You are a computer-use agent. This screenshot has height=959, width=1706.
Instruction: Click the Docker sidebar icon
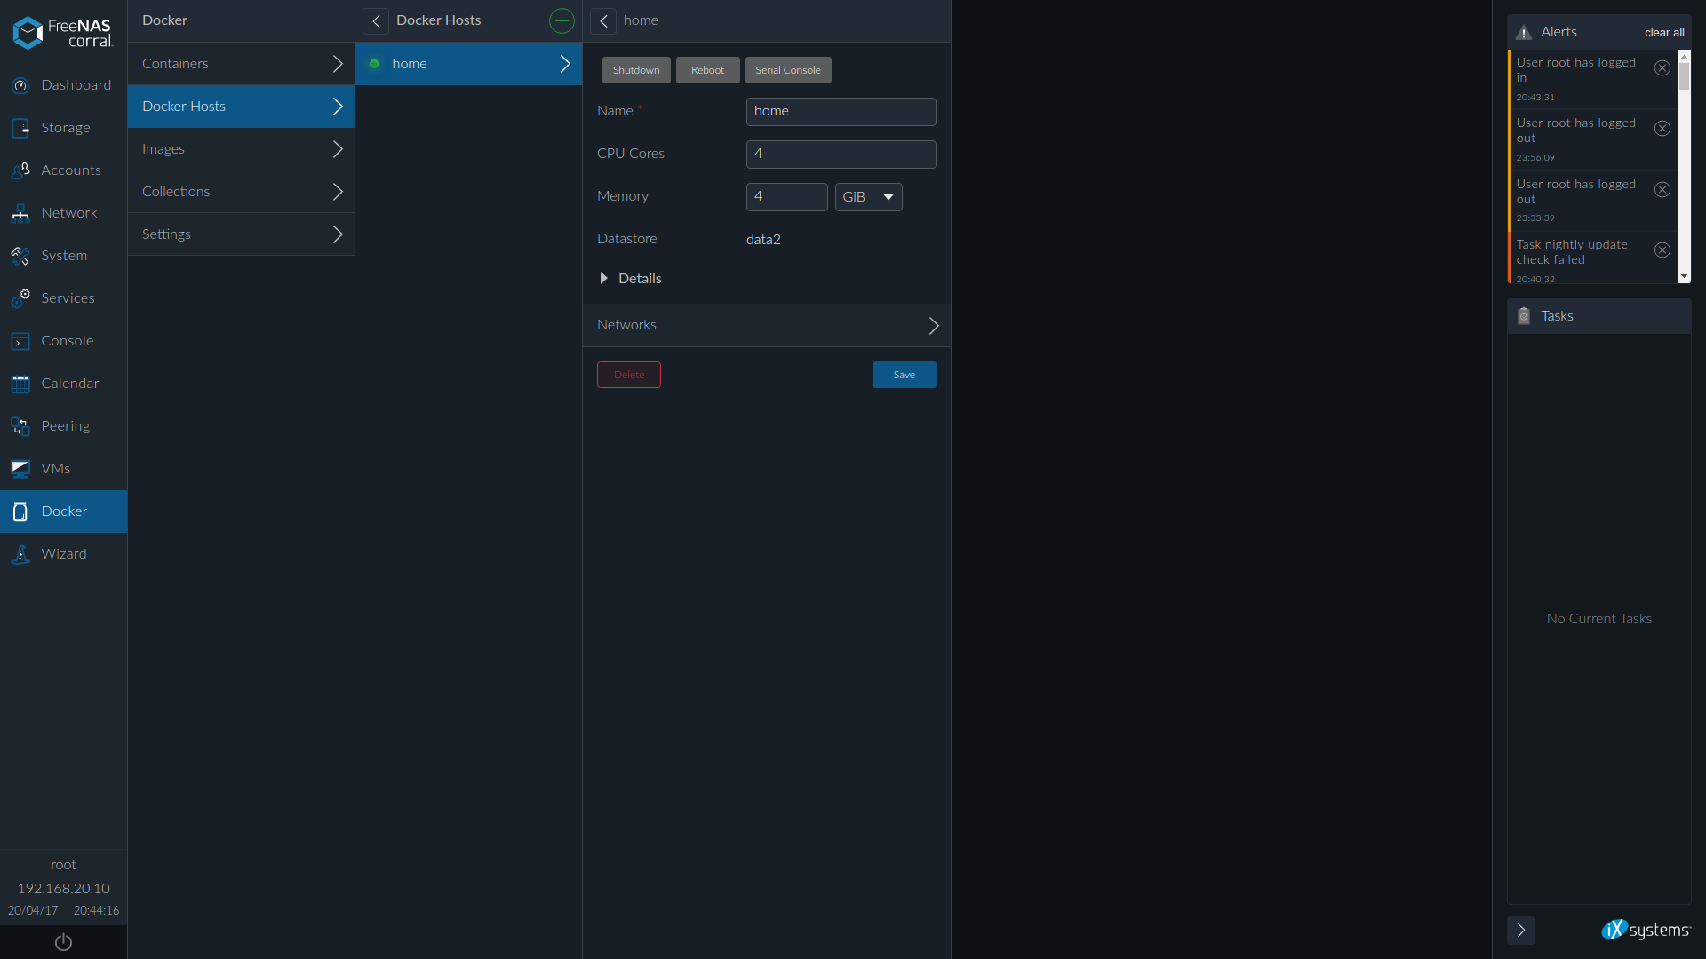pos(19,511)
